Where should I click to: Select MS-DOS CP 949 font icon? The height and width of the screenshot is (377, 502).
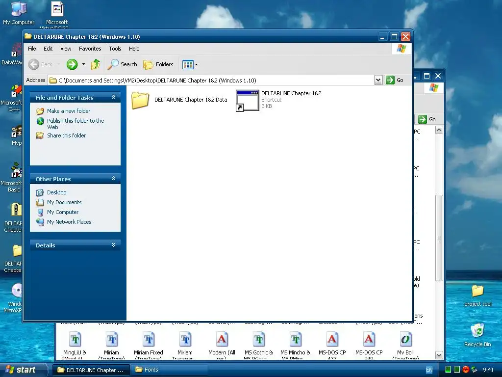point(369,346)
